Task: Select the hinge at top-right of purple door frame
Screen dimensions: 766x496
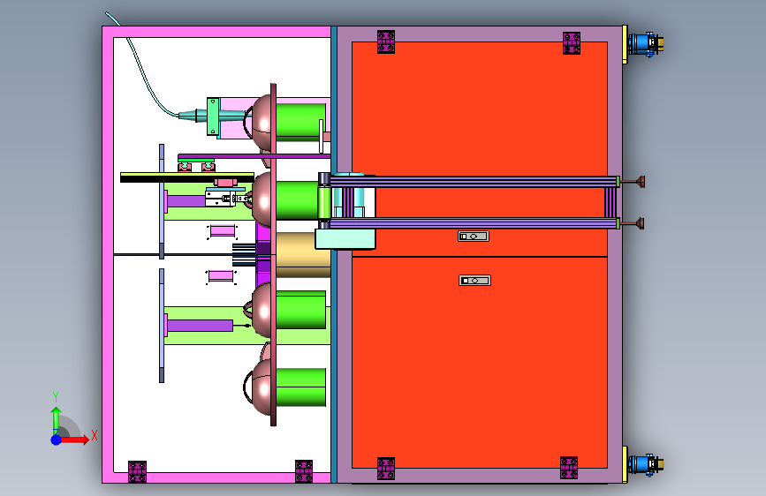Action: 571,43
